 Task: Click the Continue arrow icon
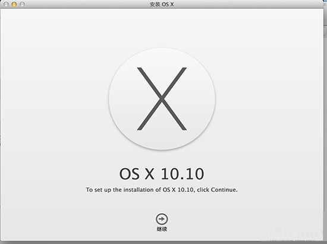point(162,219)
